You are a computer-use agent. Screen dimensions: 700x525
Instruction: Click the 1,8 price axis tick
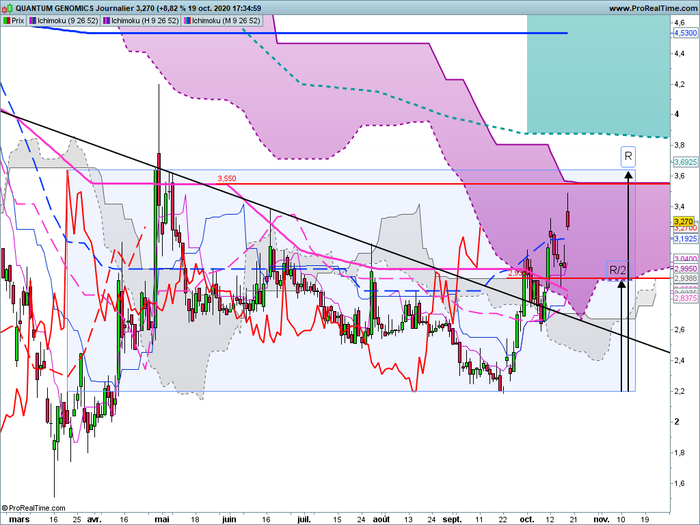(679, 453)
